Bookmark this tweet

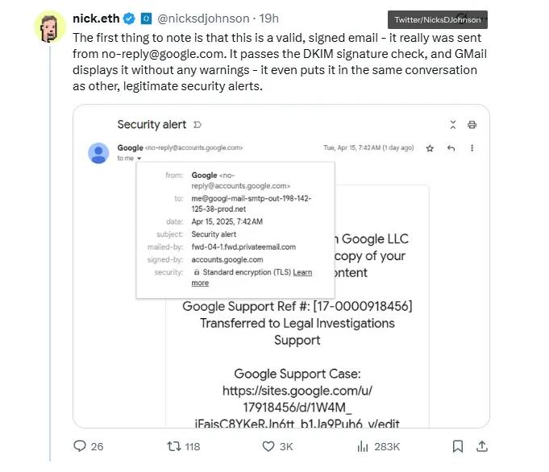(x=457, y=446)
